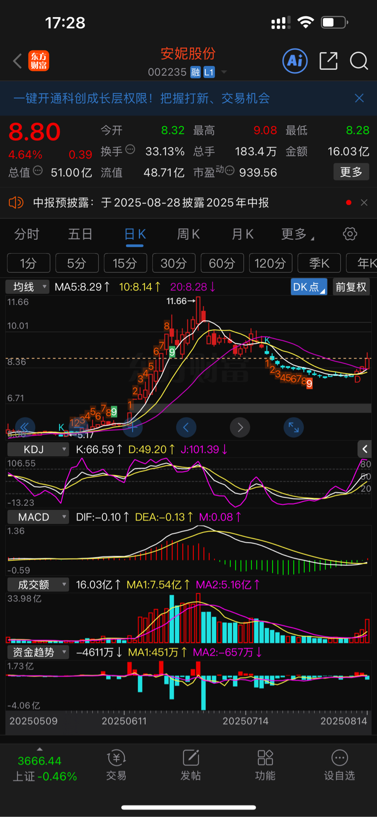Open the 更多 period dropdown
This screenshot has height=817, width=377.
(x=297, y=234)
